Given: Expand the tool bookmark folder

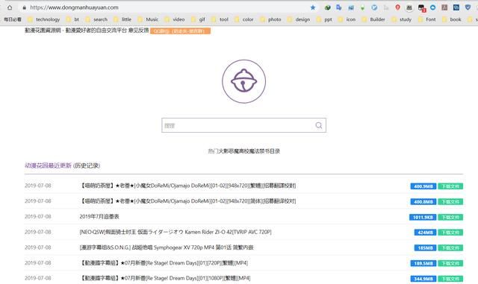Looking at the screenshot, I should 220,19.
